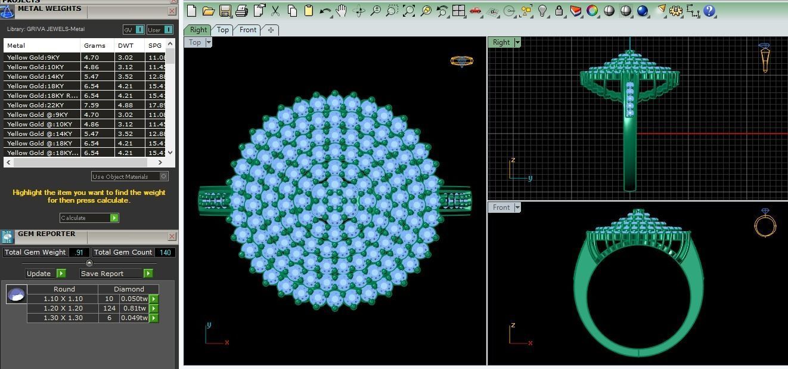Open the layers icon in the toolbar
Screen dimensions: 788x369
pyautogui.click(x=576, y=10)
